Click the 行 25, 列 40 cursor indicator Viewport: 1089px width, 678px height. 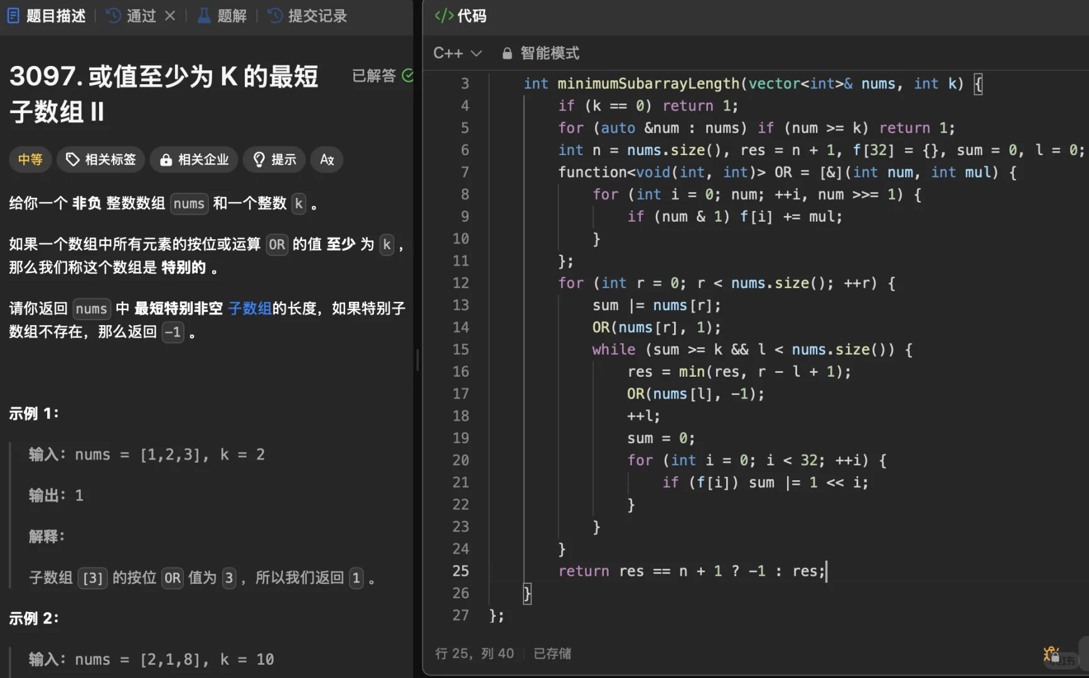[475, 654]
